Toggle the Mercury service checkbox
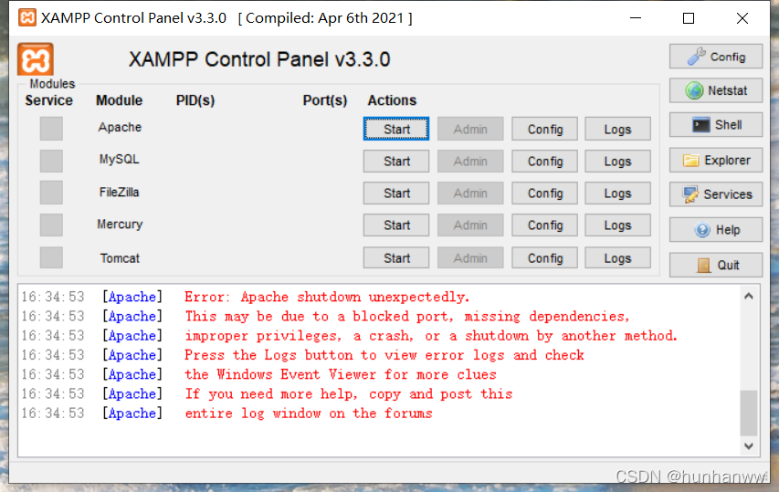The height and width of the screenshot is (492, 779). pos(51,225)
